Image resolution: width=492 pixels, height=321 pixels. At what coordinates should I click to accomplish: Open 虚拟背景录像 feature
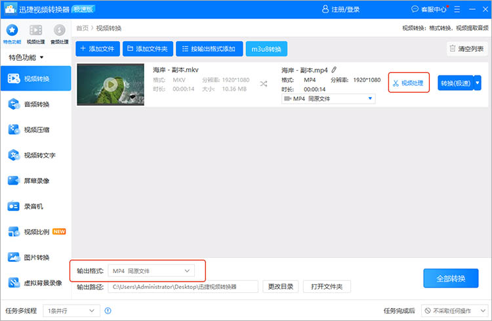pos(36,283)
